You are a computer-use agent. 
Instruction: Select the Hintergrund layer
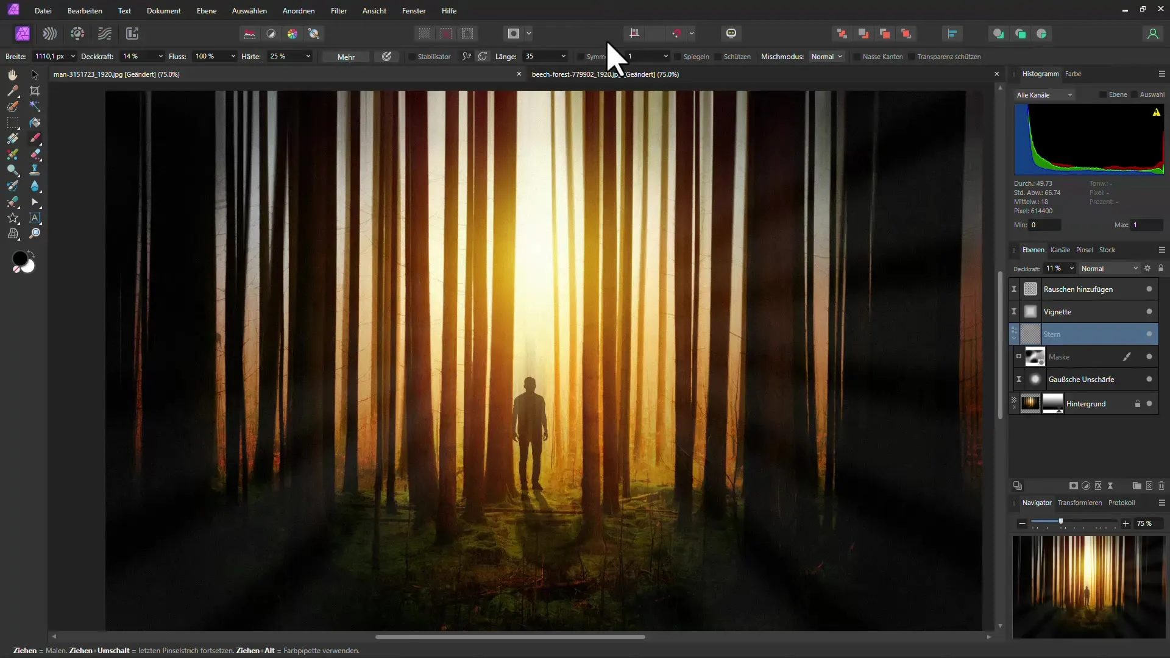pos(1083,403)
